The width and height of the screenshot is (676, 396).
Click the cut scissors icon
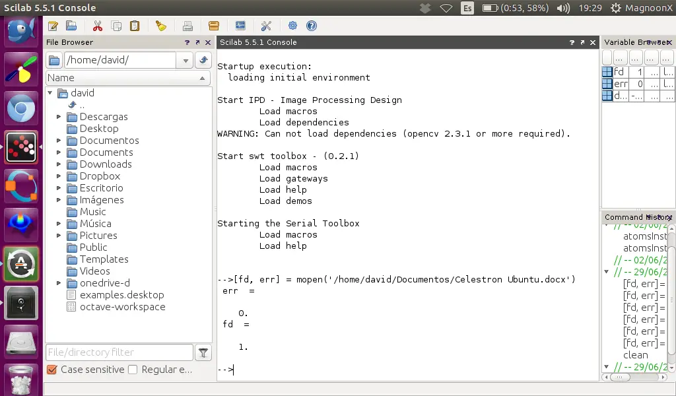point(98,26)
